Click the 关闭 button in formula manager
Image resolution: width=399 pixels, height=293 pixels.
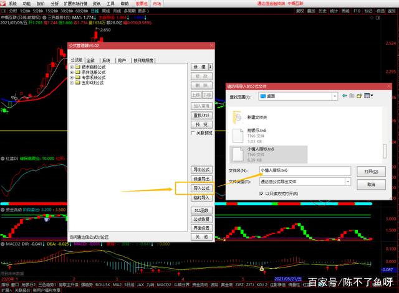[x=201, y=237]
